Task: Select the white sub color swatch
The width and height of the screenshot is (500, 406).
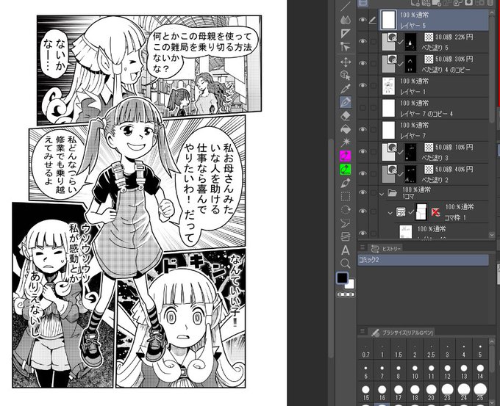Action: pos(351,284)
